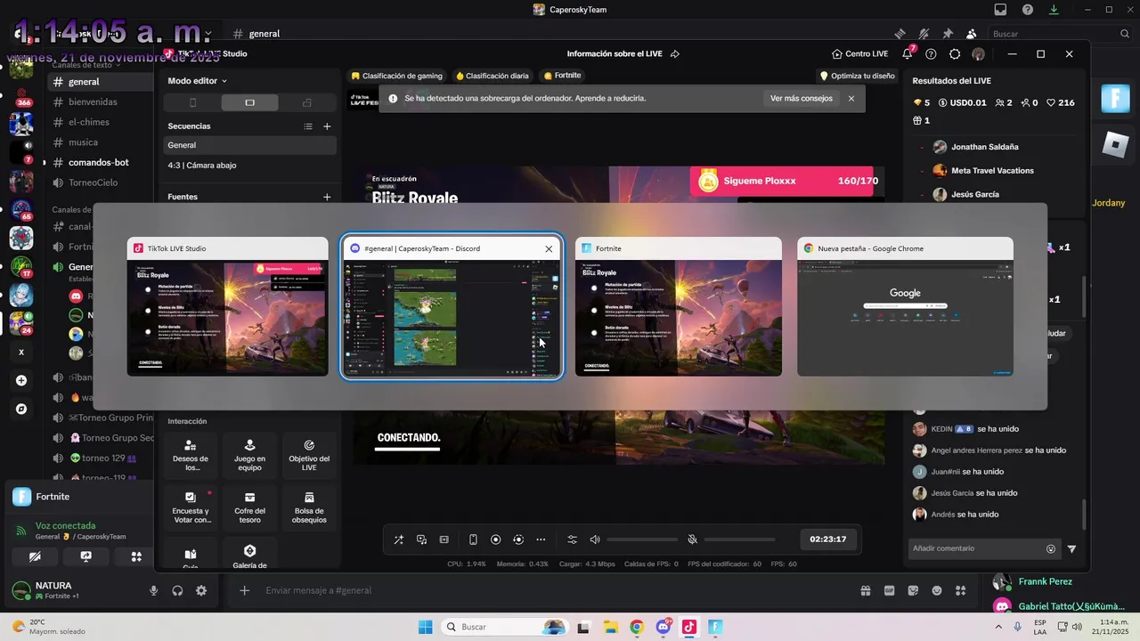Image resolution: width=1140 pixels, height=641 pixels.
Task: Click Ver más consejos button
Action: pos(802,99)
